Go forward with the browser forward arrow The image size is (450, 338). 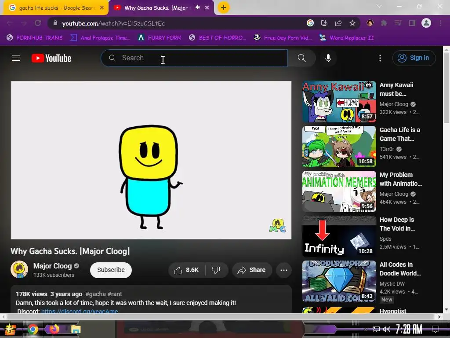24,23
